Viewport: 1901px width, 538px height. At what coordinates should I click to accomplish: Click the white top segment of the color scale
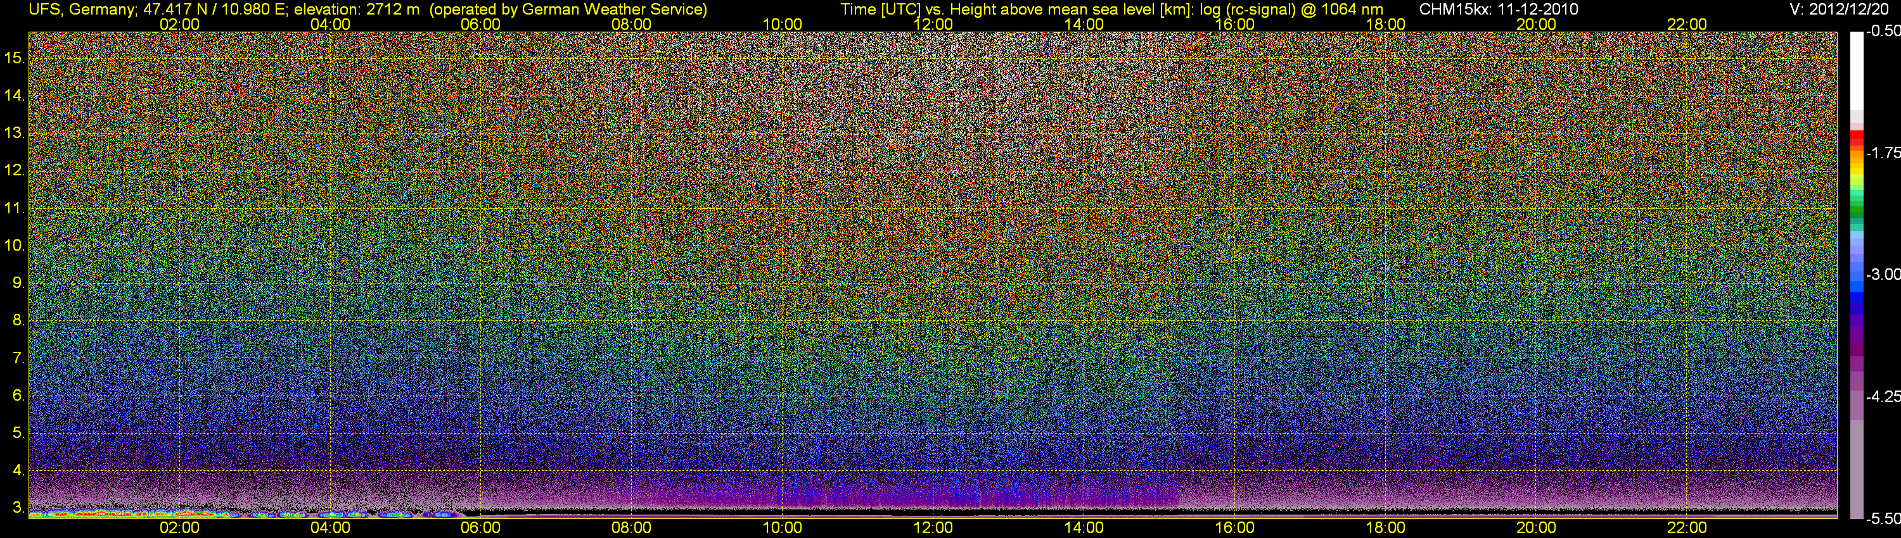[x=1856, y=71]
